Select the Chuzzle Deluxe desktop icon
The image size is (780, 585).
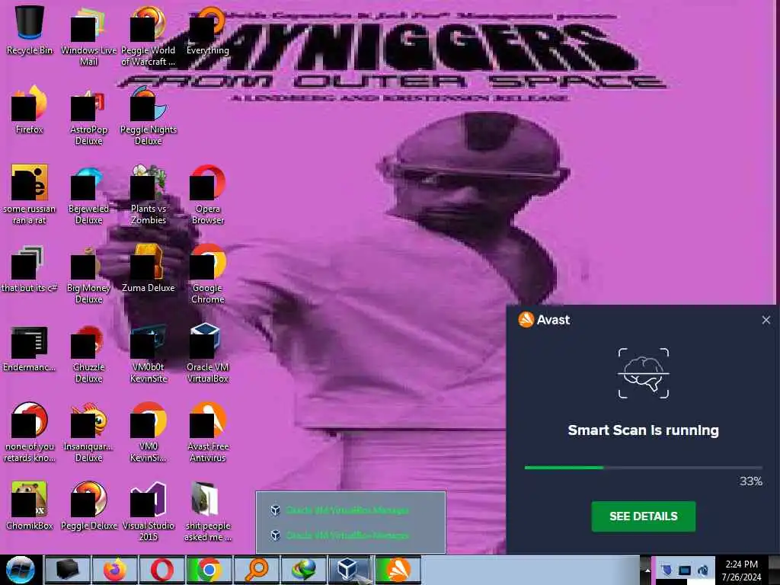[x=88, y=353]
